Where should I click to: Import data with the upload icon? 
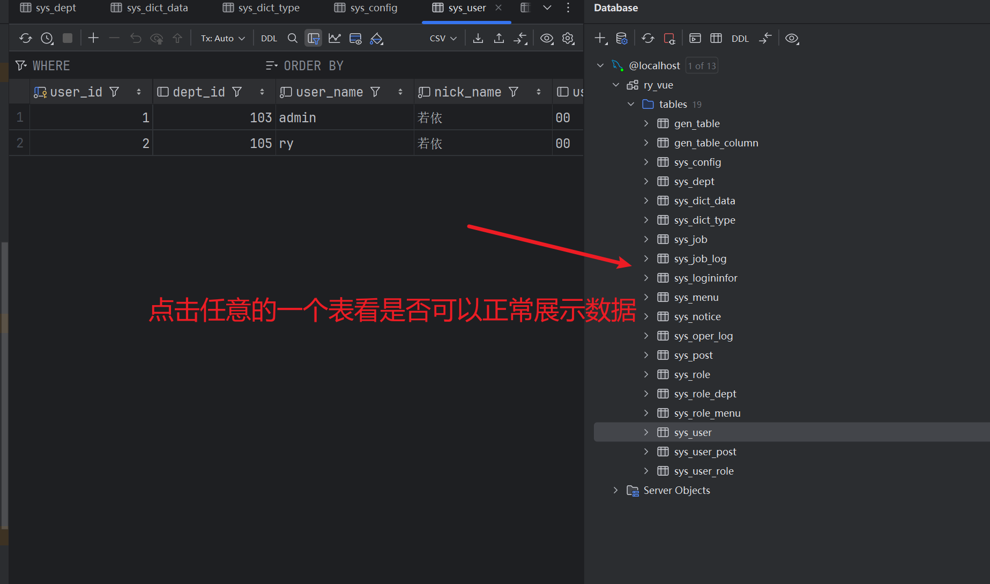pos(499,39)
